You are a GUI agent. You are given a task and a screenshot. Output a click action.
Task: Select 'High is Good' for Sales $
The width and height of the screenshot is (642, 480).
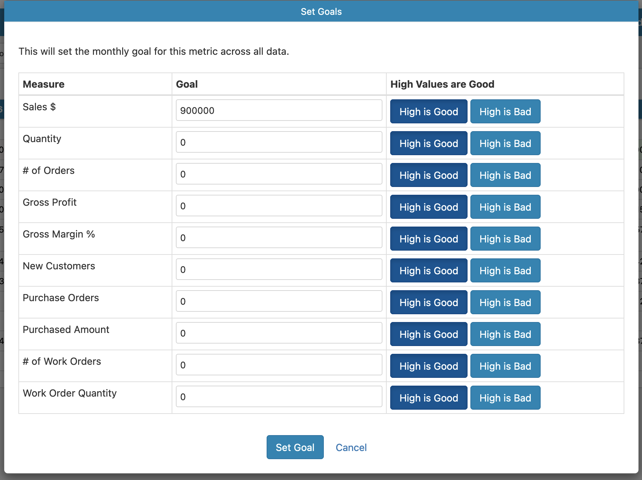coord(428,111)
